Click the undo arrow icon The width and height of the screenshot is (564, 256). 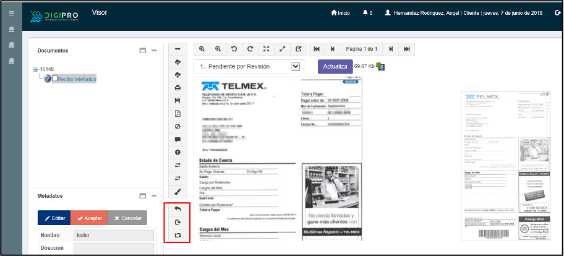click(178, 210)
